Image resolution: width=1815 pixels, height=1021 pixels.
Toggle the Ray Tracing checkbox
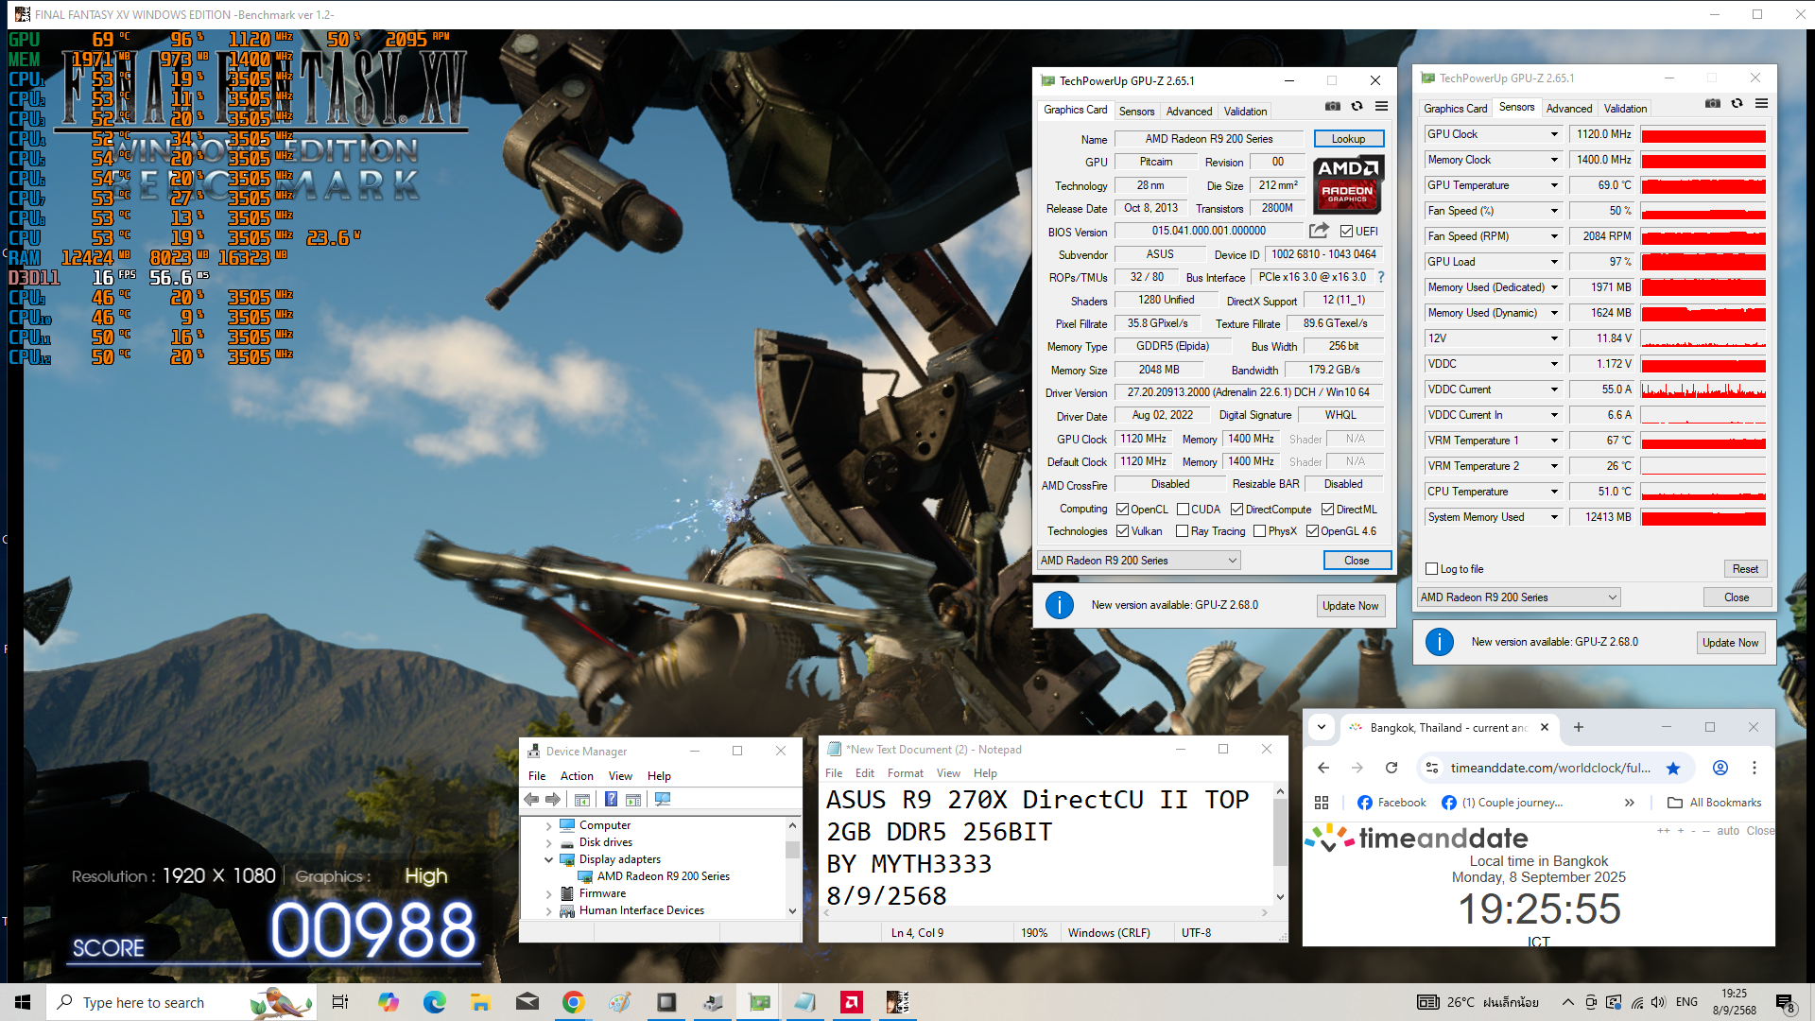[x=1182, y=531]
